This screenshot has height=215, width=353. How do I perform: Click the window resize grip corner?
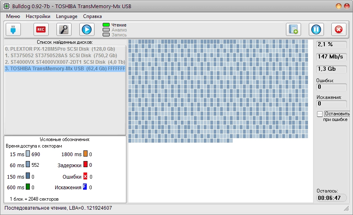(347, 209)
